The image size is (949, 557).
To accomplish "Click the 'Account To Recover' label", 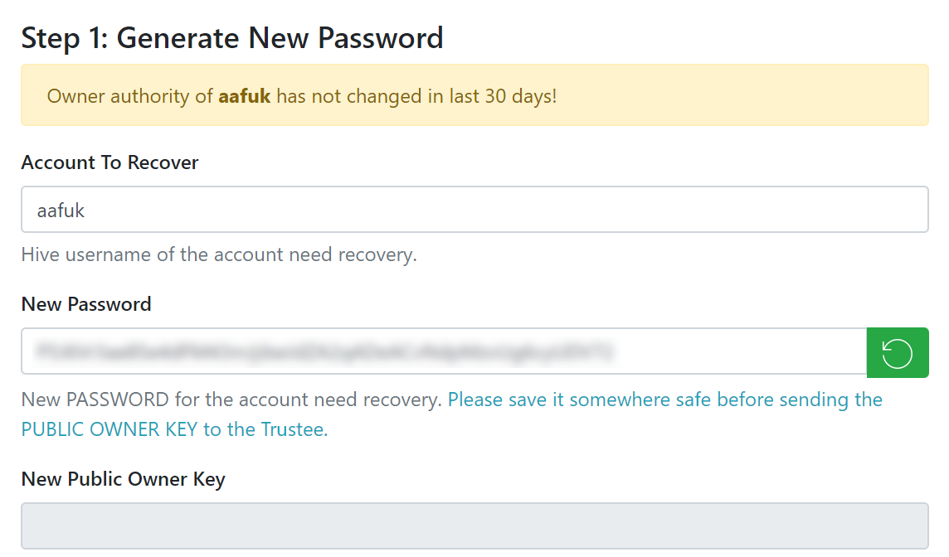I will point(109,162).
